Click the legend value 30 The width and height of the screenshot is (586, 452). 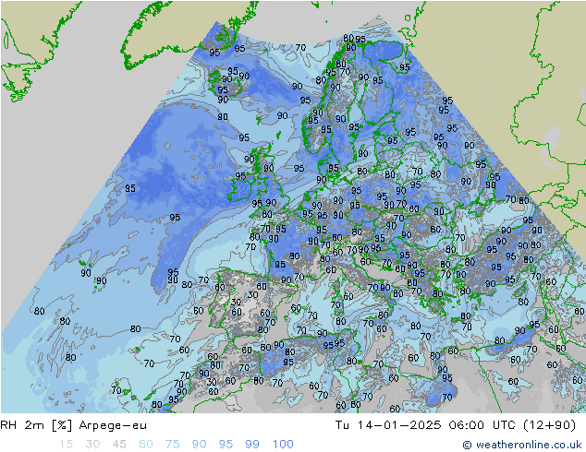[92, 445]
